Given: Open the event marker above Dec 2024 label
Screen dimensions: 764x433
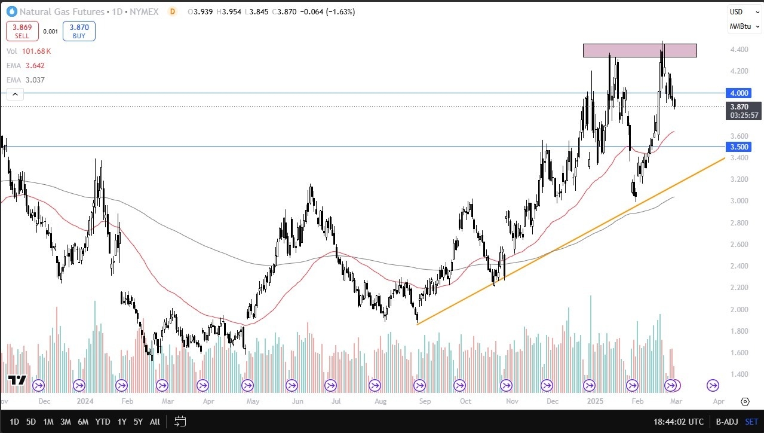Looking at the screenshot, I should pos(547,385).
